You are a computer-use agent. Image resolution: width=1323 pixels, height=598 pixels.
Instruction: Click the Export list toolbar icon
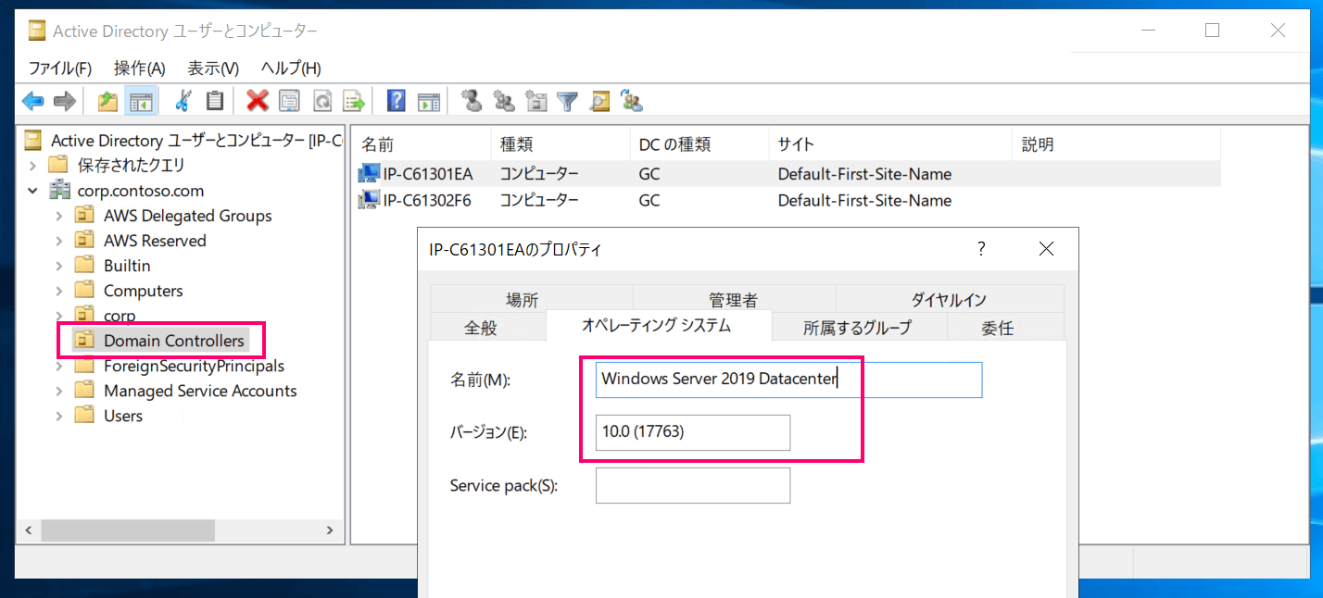pyautogui.click(x=353, y=101)
